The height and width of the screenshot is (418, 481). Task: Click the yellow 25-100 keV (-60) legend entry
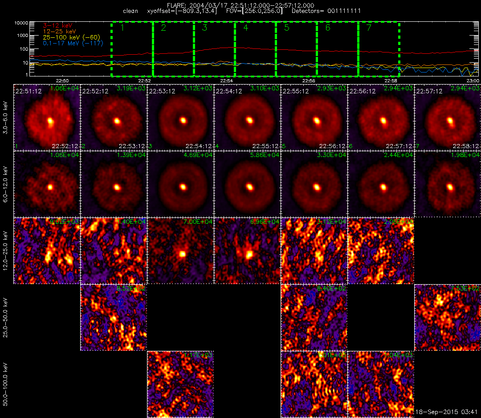(71, 37)
